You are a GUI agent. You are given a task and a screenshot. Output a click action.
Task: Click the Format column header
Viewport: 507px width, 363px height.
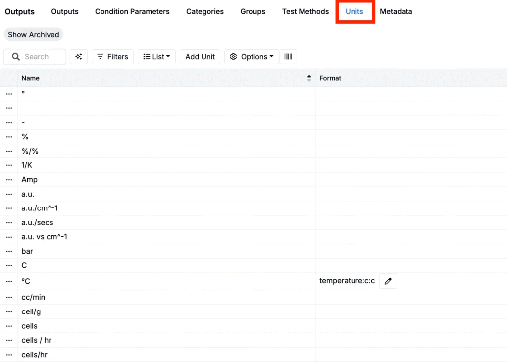330,78
